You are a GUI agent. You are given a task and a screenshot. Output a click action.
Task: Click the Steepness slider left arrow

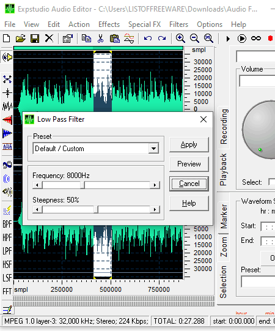tap(37, 210)
